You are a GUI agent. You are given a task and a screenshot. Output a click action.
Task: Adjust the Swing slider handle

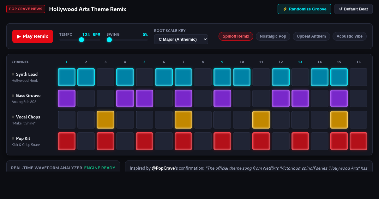coord(109,40)
